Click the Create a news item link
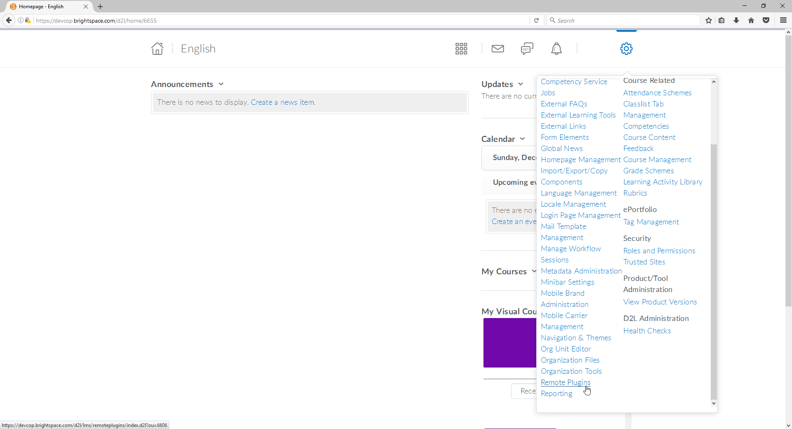The width and height of the screenshot is (792, 429). tap(283, 102)
